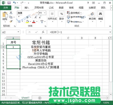Switch to the 插入 Insert tab
This screenshot has height=105, width=113.
(x=27, y=8)
